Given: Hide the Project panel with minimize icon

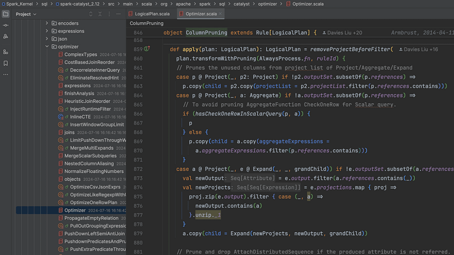Looking at the screenshot, I should (119, 14).
